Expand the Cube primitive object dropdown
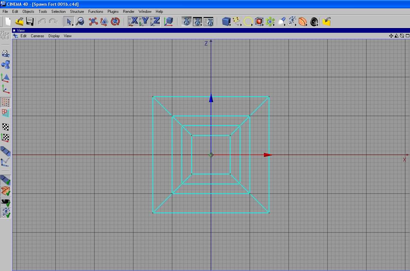This screenshot has width=410, height=271. (227, 22)
